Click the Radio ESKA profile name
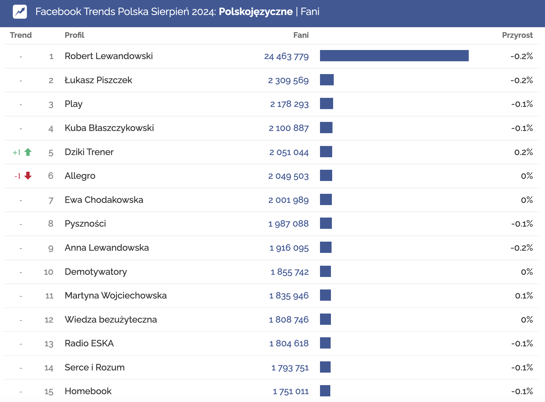Screen dimensions: 545x402 click(89, 343)
